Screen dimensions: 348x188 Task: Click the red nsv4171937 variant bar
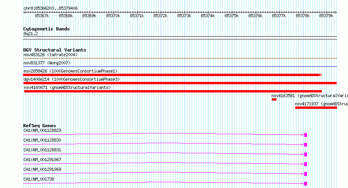pos(316,108)
